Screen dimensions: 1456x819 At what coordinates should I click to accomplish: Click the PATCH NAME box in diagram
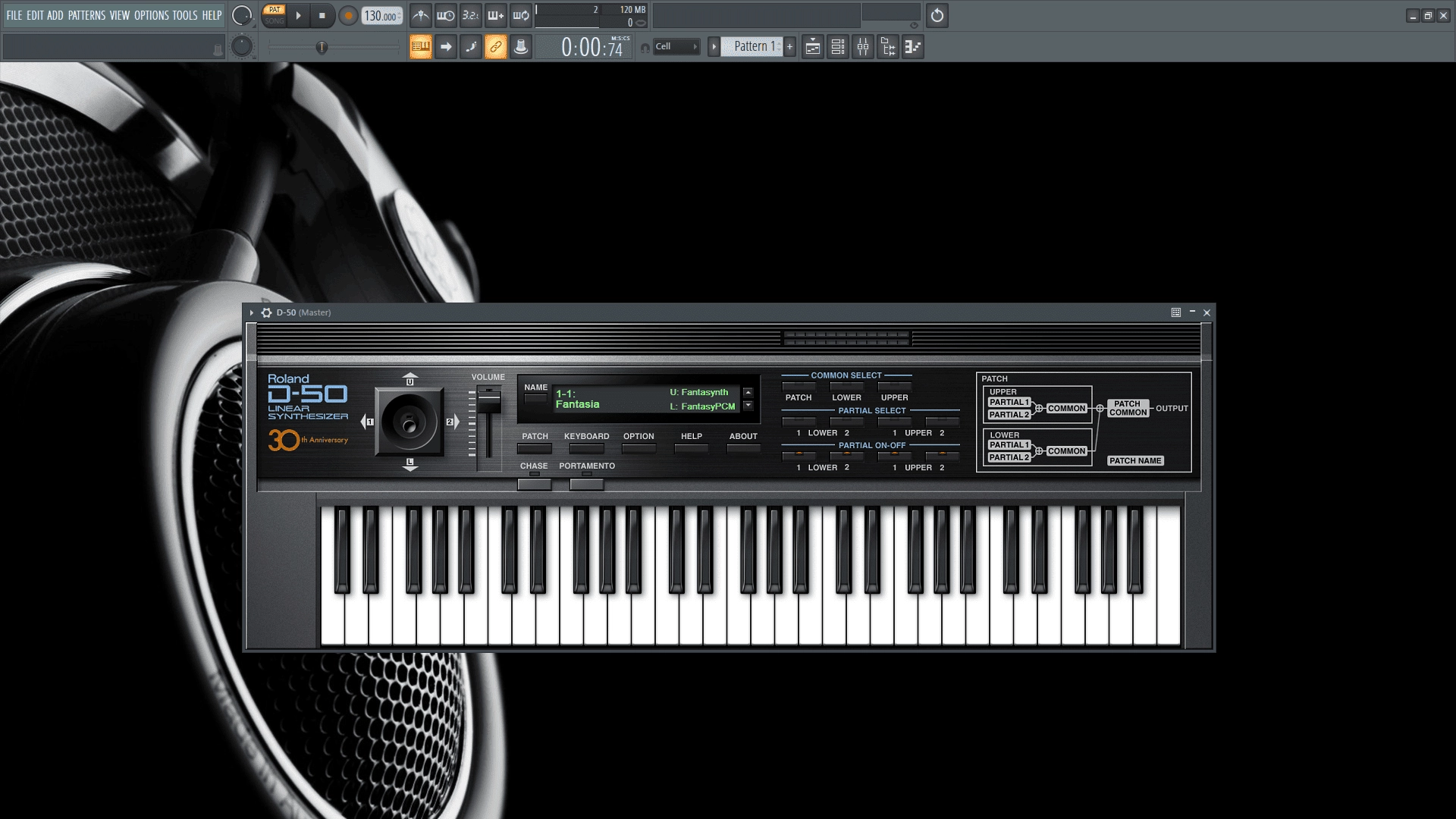[x=1135, y=461]
